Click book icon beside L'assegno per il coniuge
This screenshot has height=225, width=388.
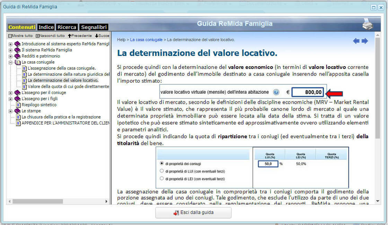17,93
